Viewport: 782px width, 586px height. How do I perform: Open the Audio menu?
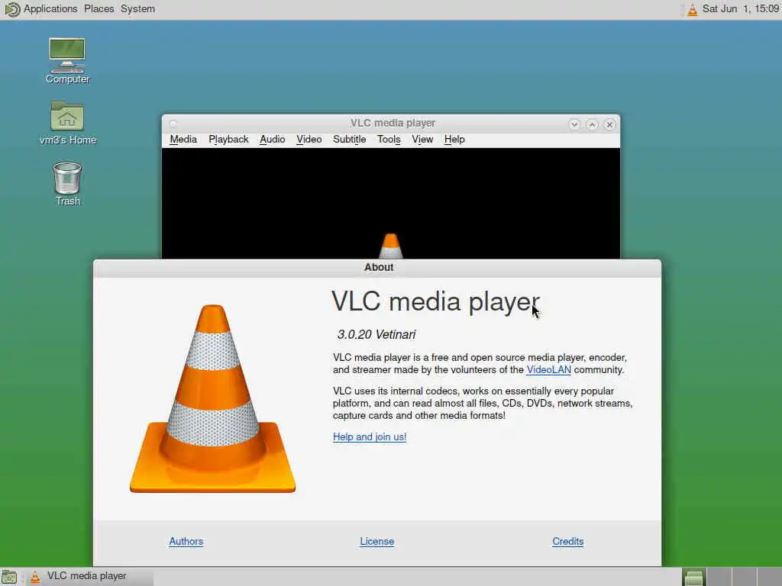point(273,140)
